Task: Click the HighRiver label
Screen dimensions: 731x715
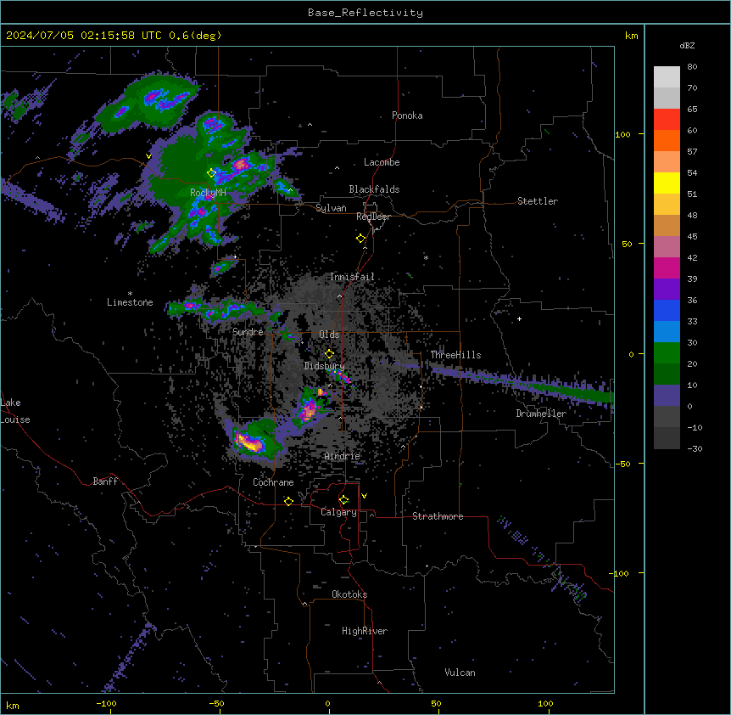Action: pyautogui.click(x=365, y=631)
